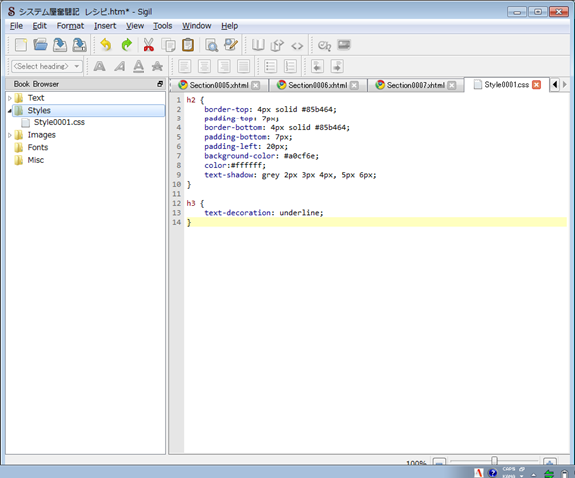Select the Misc folder
The height and width of the screenshot is (478, 575).
35,160
